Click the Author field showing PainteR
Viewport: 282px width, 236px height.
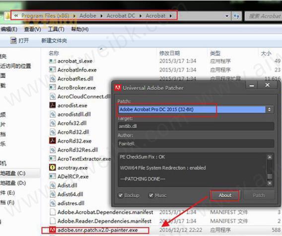(x=196, y=144)
